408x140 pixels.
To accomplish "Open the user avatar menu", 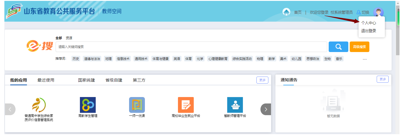I will click(x=378, y=12).
